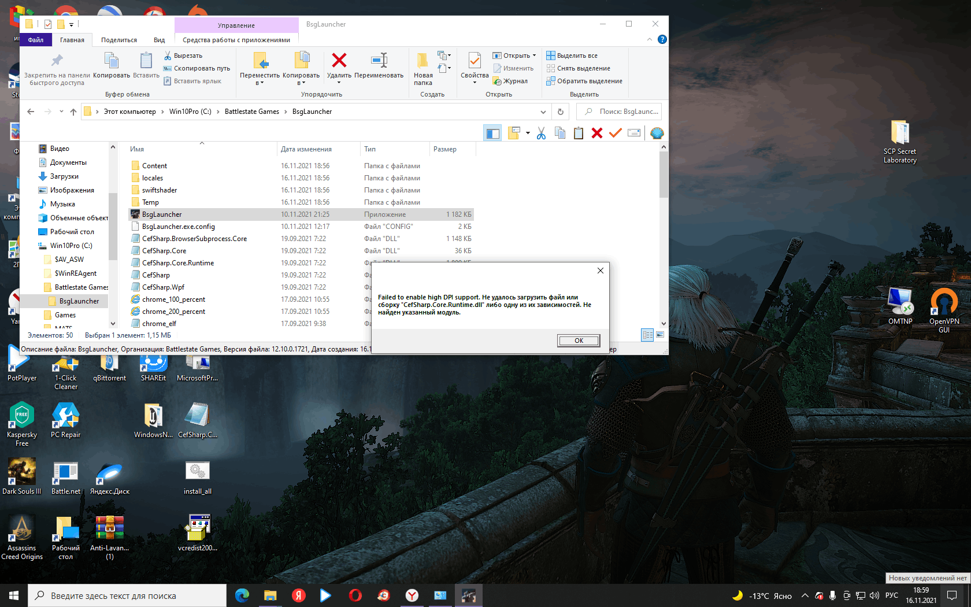Collapse the ribbon chevron
Image resolution: width=971 pixels, height=607 pixels.
click(x=650, y=39)
